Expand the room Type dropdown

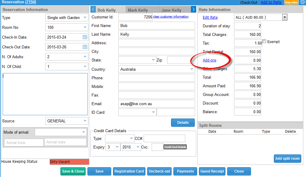[x=85, y=18]
